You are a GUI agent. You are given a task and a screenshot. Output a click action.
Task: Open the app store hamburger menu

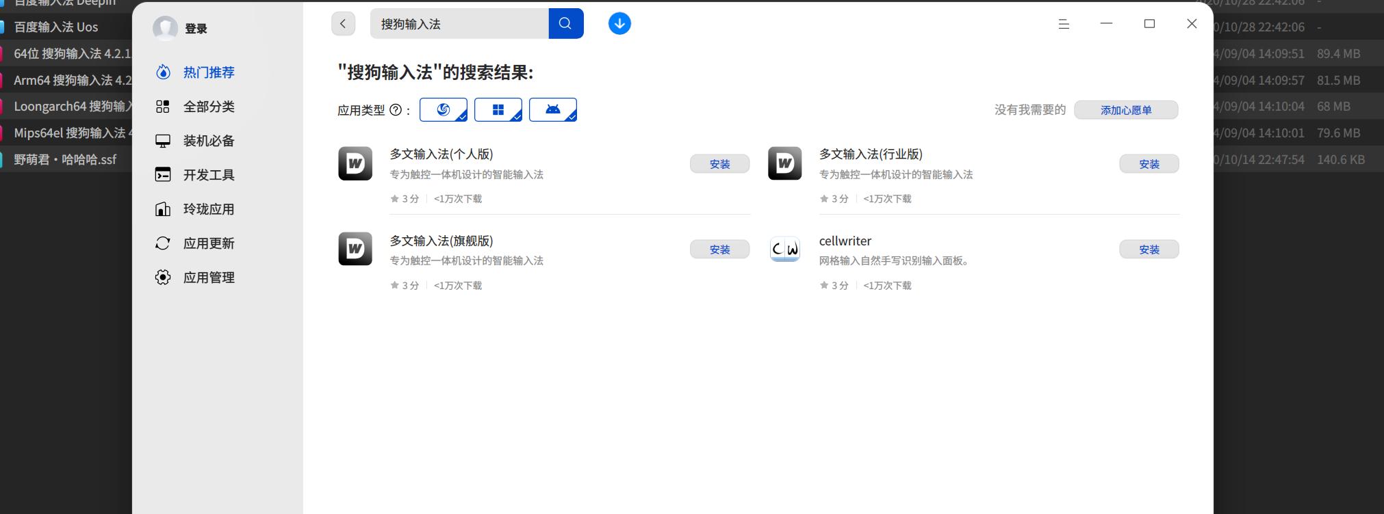tap(1064, 24)
